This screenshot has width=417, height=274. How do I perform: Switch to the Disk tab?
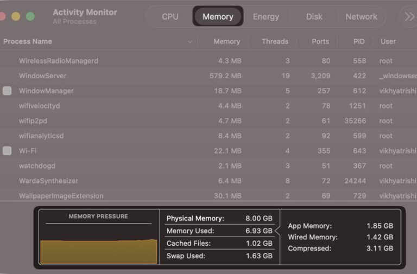(314, 17)
